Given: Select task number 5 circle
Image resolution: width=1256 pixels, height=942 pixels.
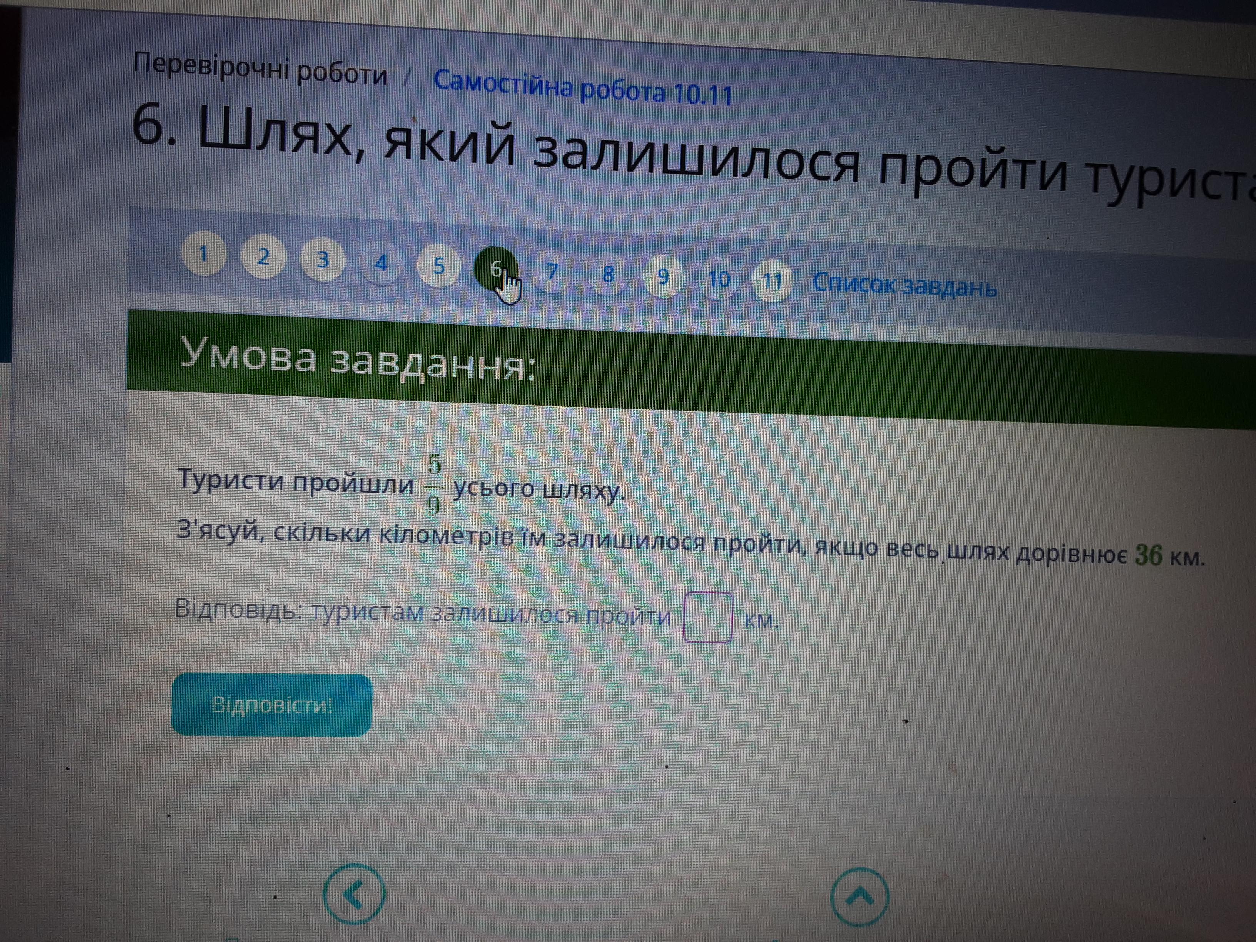Looking at the screenshot, I should (439, 266).
